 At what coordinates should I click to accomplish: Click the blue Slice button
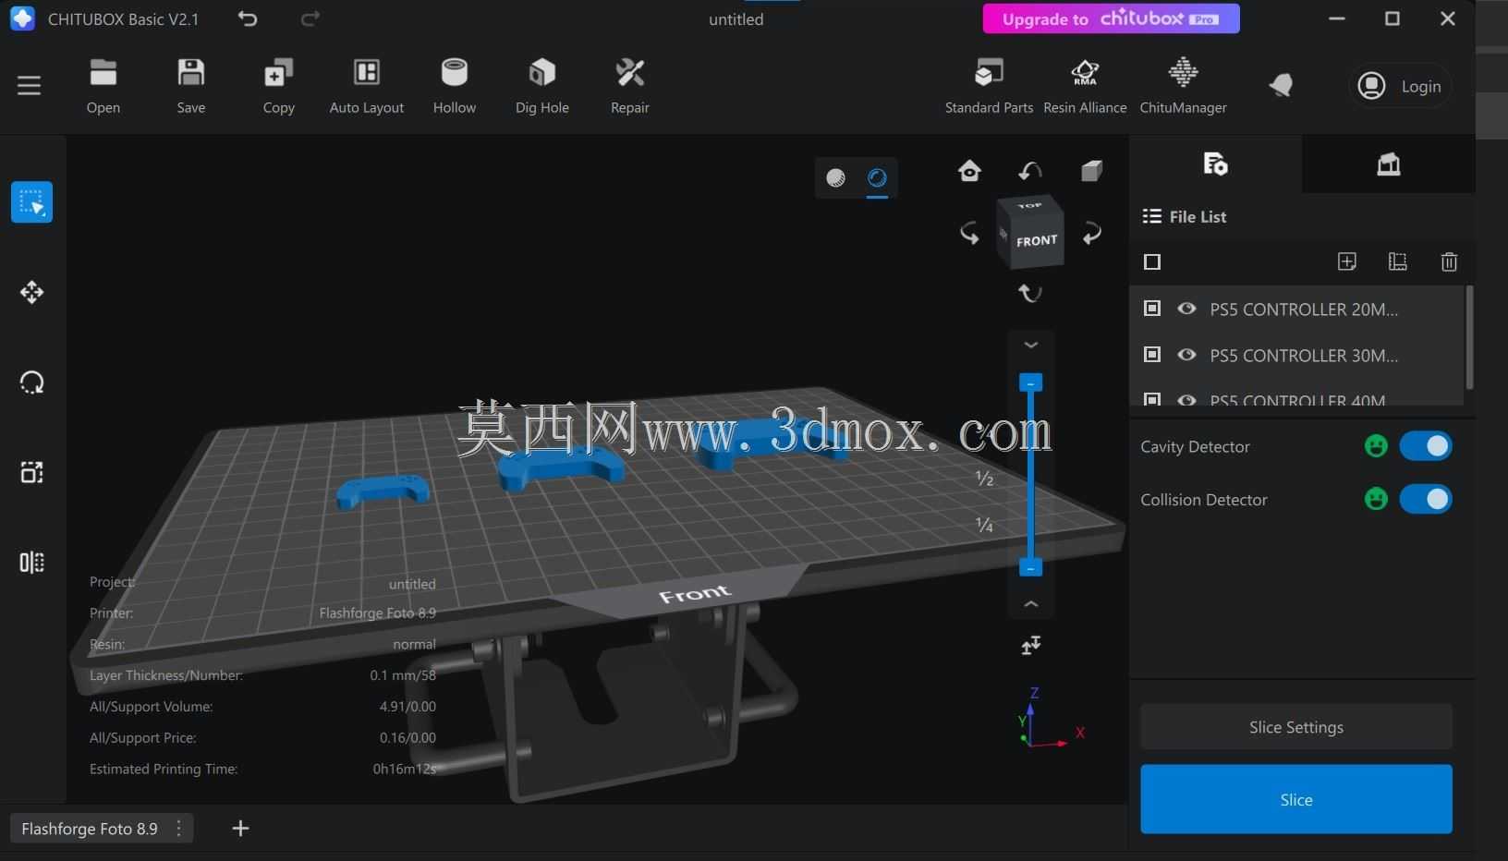click(1296, 799)
